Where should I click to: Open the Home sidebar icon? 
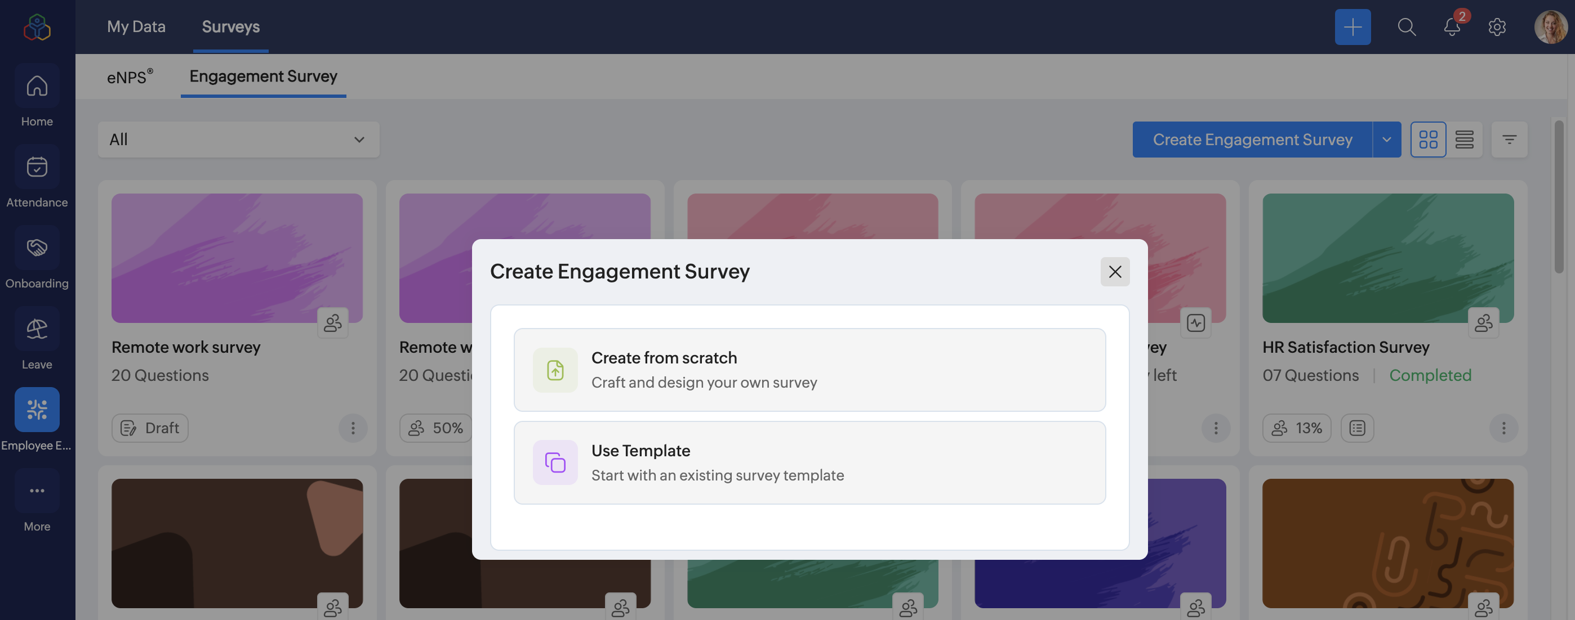[37, 86]
